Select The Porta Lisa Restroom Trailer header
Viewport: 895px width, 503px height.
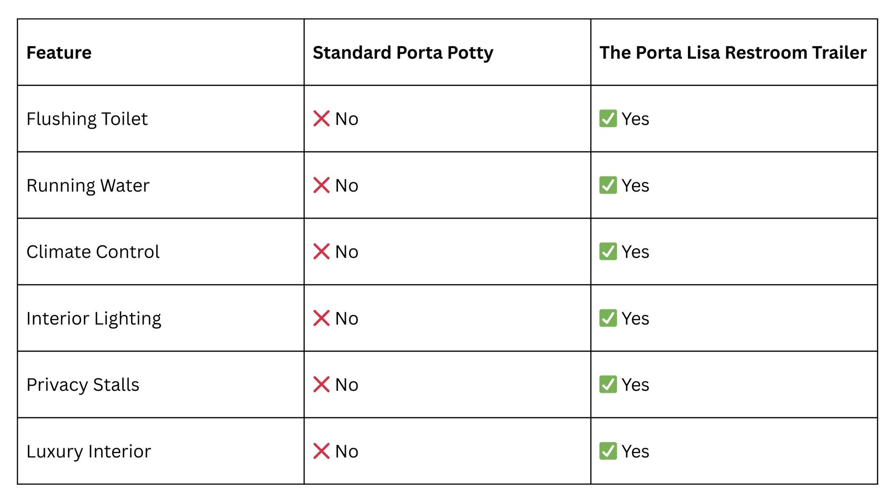click(x=733, y=53)
